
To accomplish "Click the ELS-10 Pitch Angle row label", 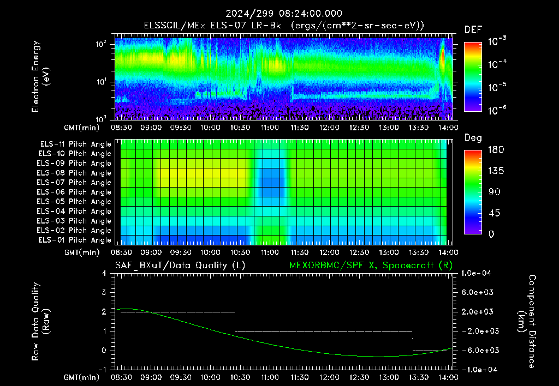I will click(75, 154).
